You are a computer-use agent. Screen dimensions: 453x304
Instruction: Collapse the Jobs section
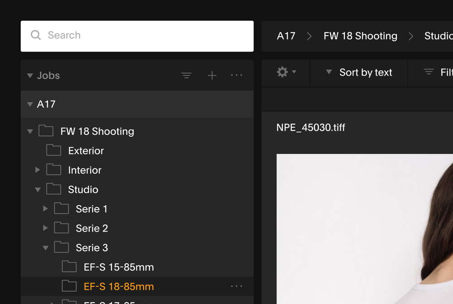(x=30, y=76)
